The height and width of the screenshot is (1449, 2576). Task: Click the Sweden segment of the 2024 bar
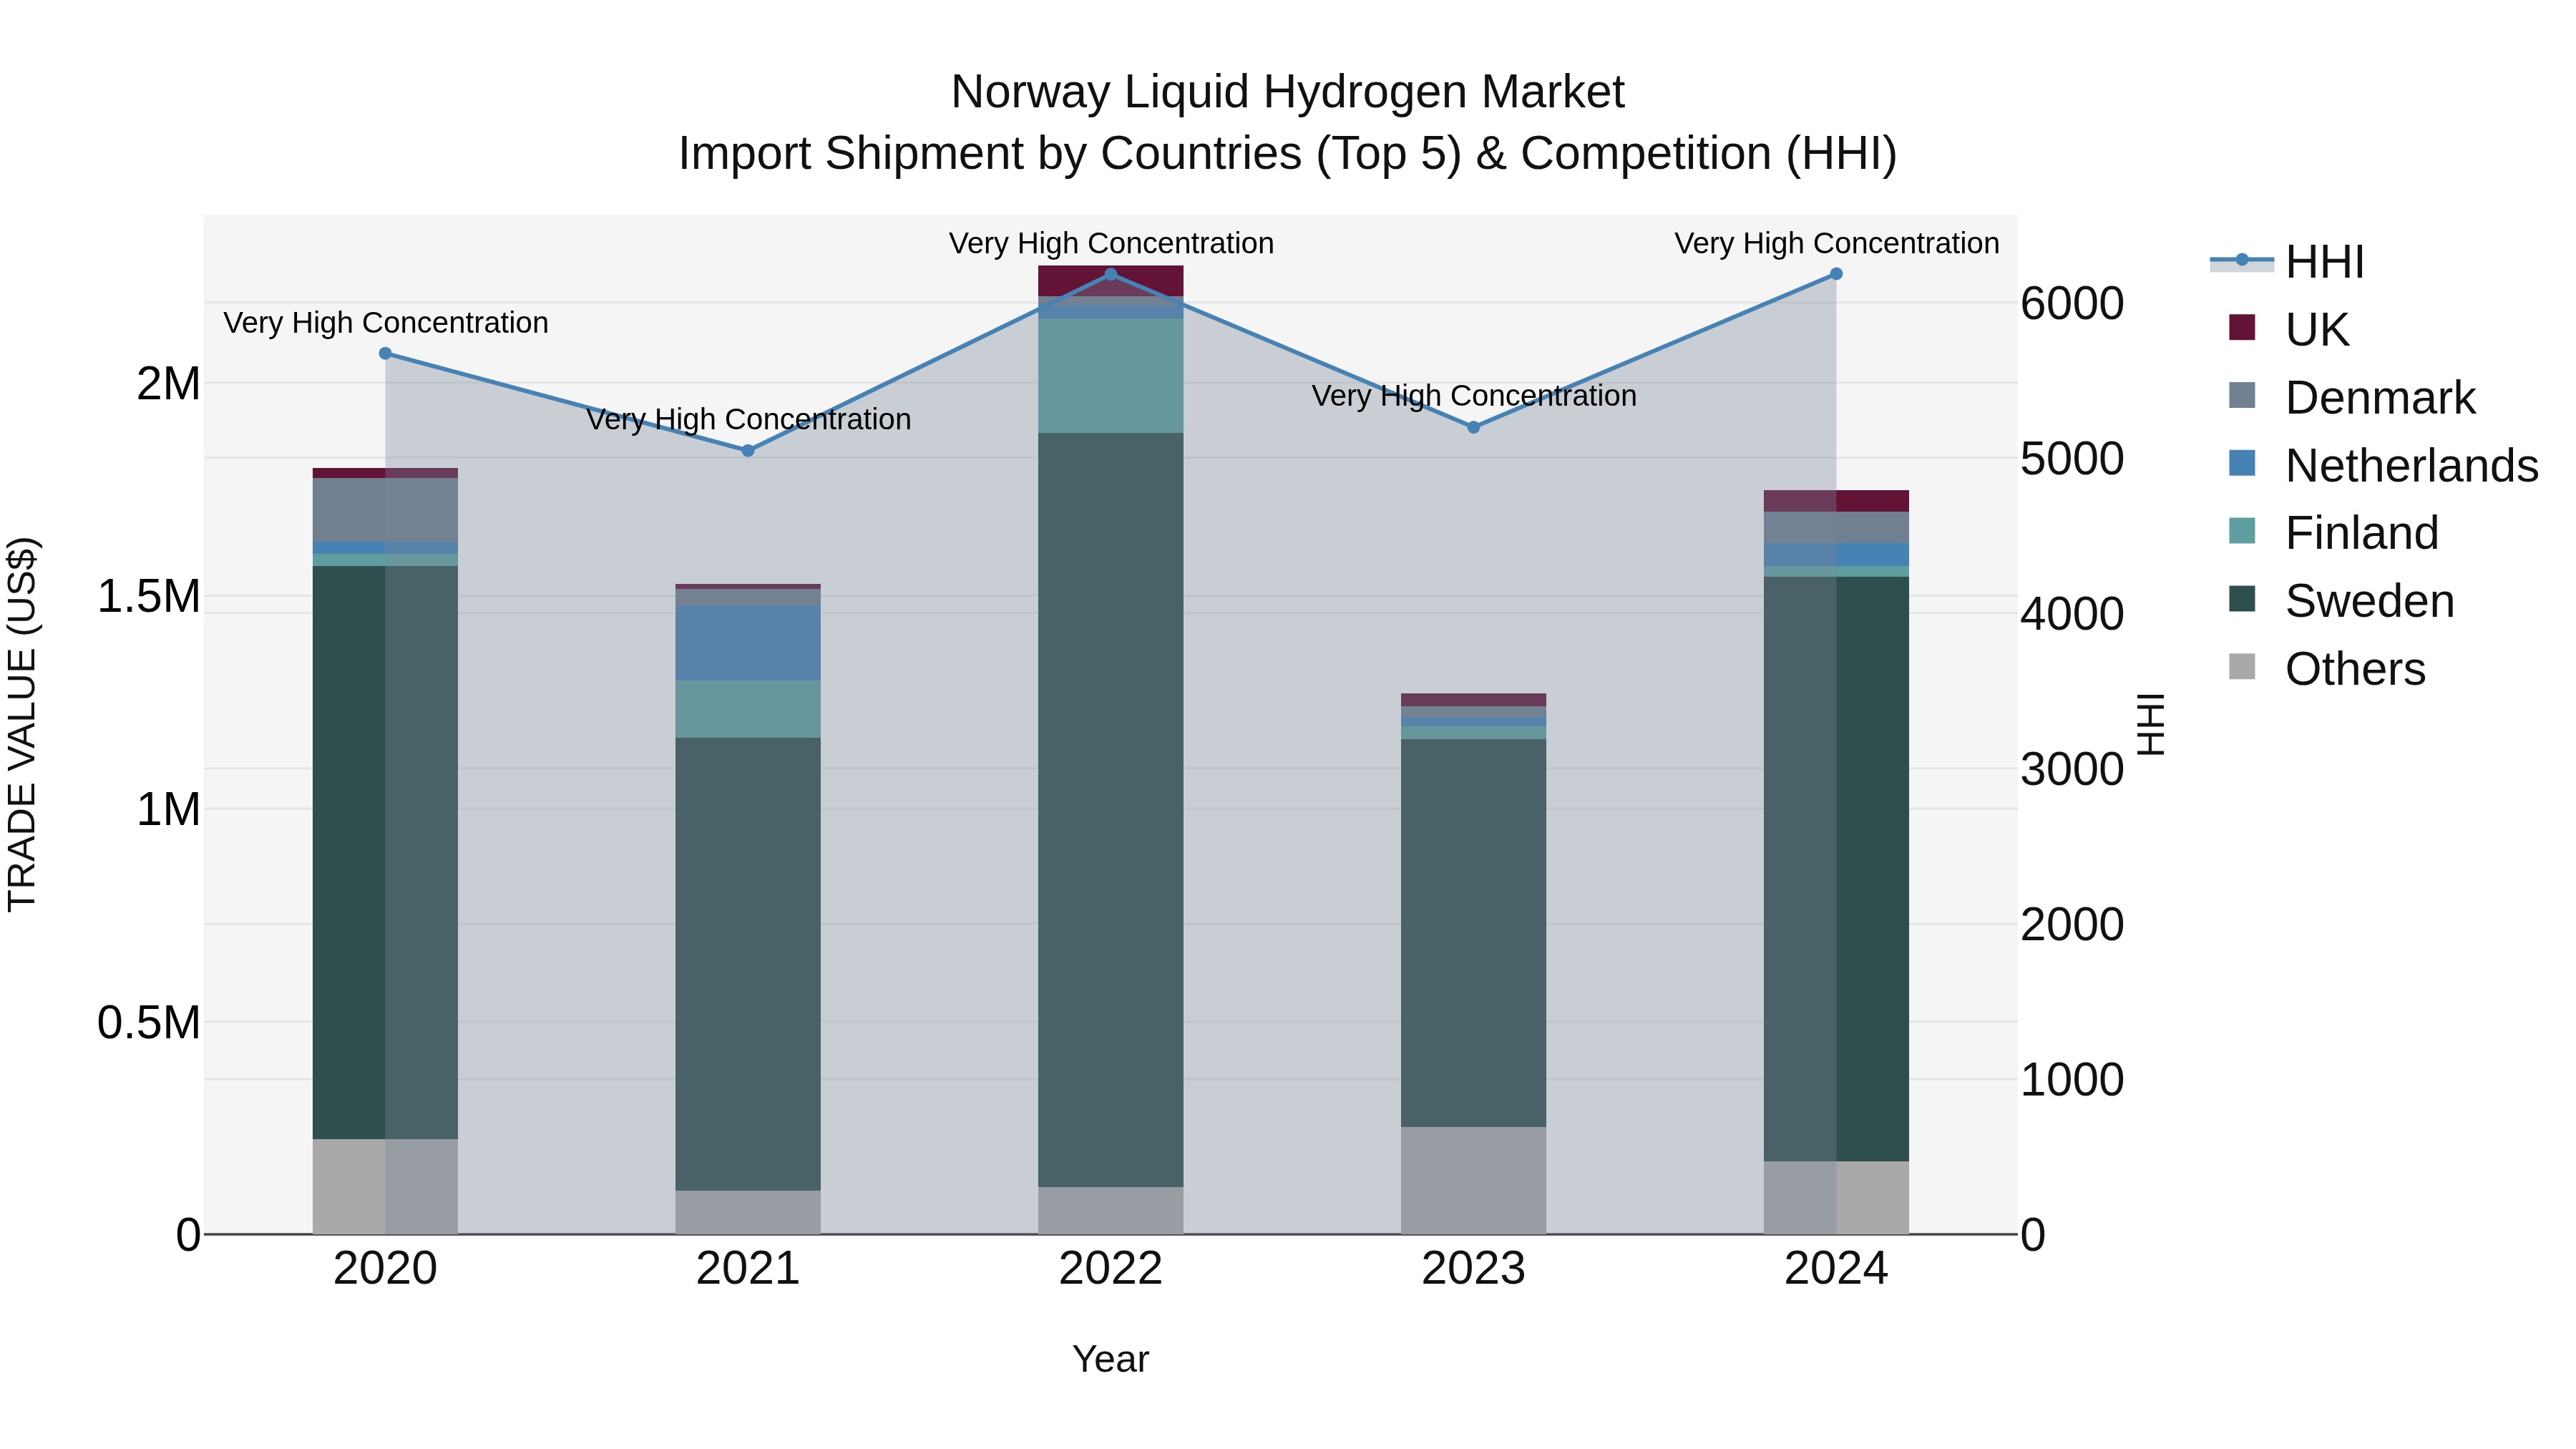[1836, 869]
